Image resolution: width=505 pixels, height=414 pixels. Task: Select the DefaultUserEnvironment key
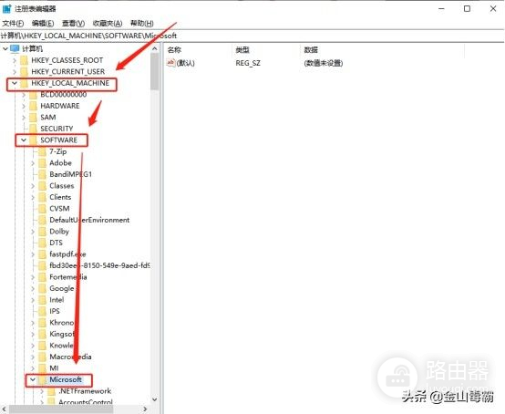pos(89,220)
